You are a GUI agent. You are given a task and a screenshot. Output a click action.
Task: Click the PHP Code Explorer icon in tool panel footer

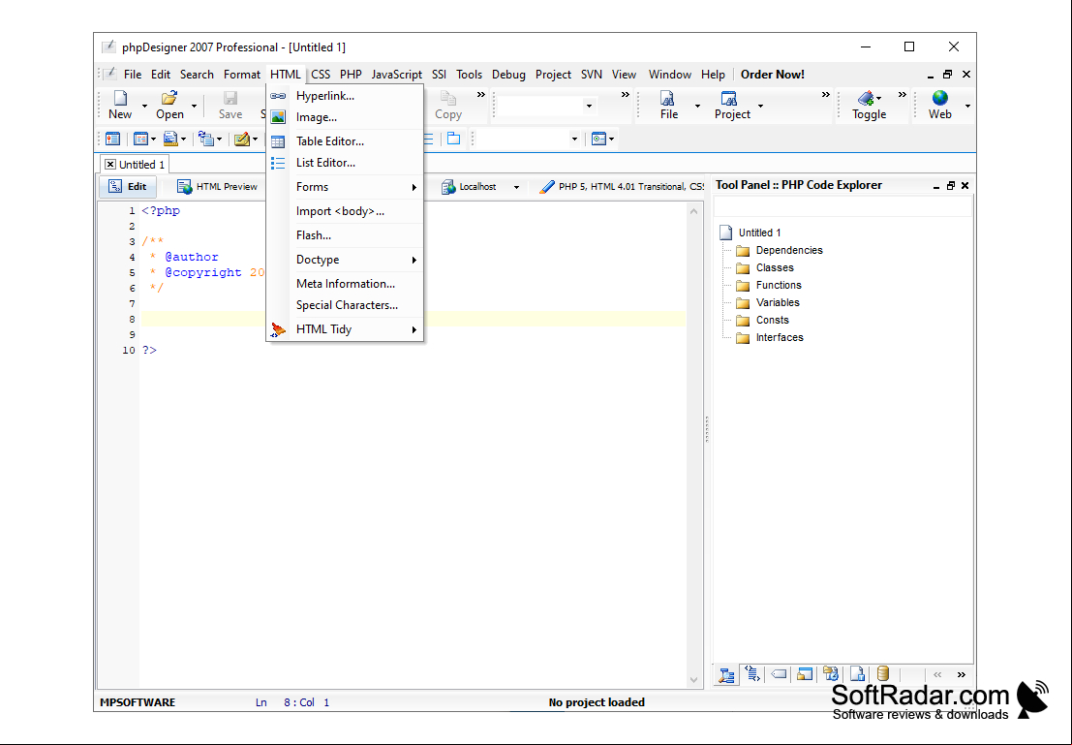tap(726, 675)
